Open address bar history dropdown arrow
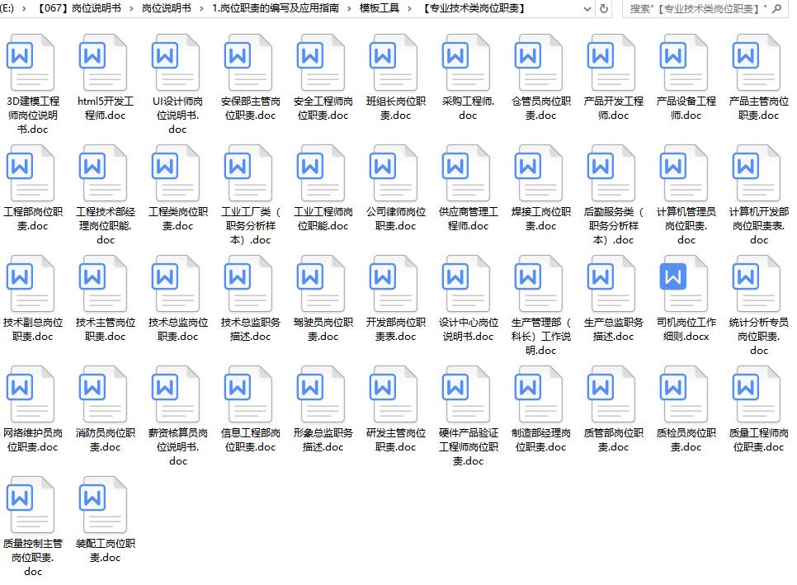797x585 pixels. pyautogui.click(x=587, y=8)
